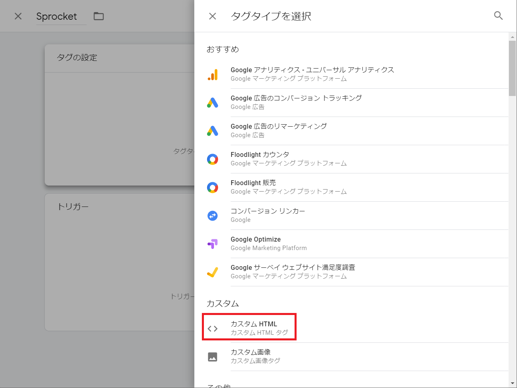This screenshot has width=517, height=388.
Task: Close the Sprocket tag editor
Action: click(x=18, y=16)
